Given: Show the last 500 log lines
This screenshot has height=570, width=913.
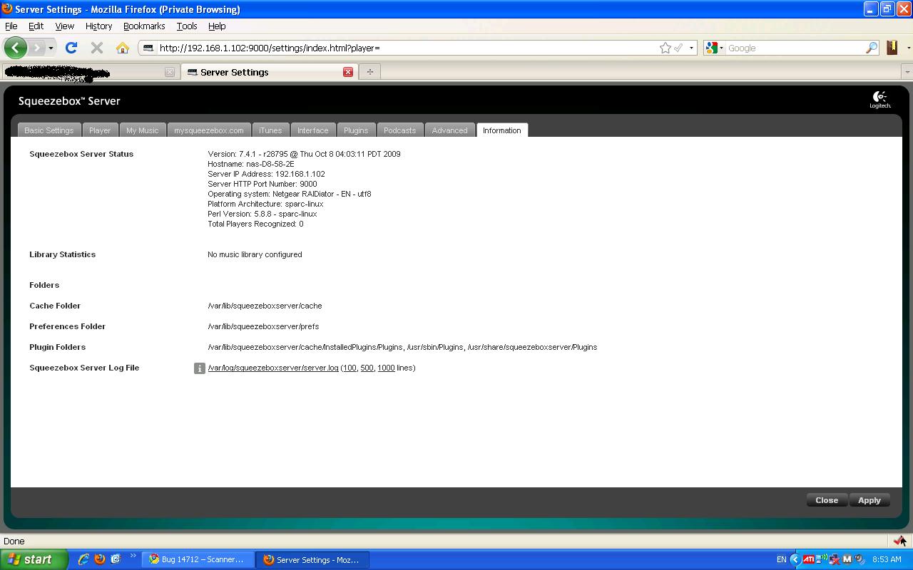Looking at the screenshot, I should tap(367, 368).
